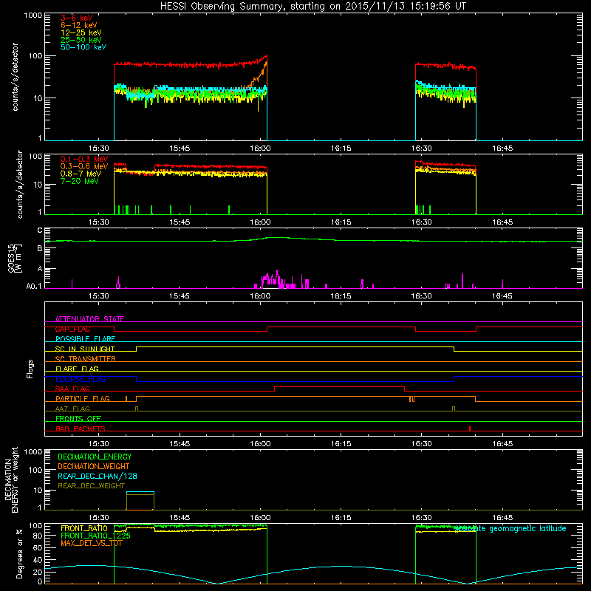Select the red 3-6 keV legend label
591x591 pixels.
click(77, 18)
